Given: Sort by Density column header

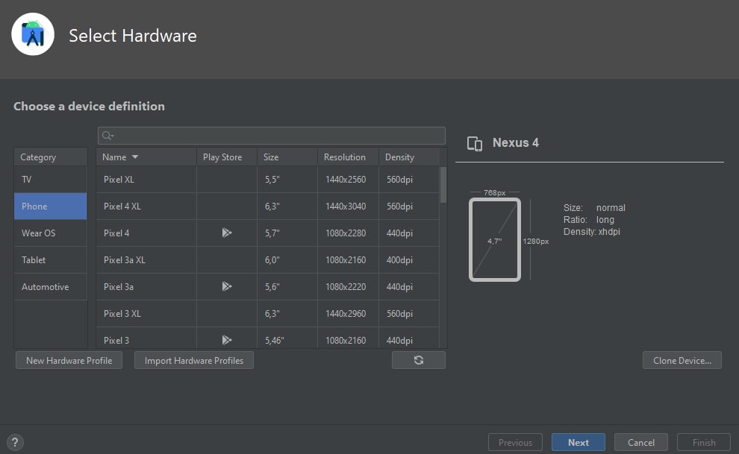Looking at the screenshot, I should click(409, 157).
